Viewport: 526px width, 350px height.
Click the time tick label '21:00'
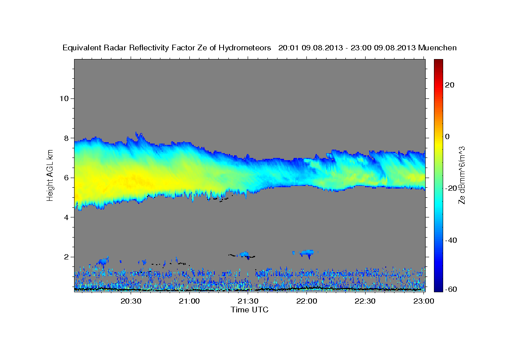click(189, 301)
